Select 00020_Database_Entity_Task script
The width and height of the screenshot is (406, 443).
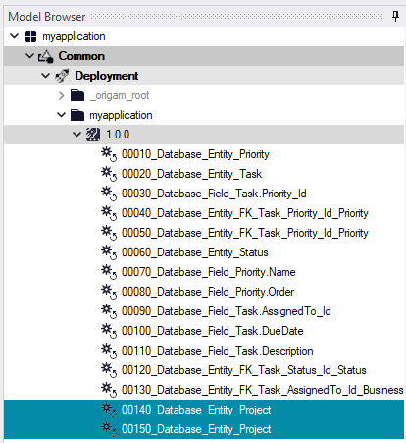[191, 174]
